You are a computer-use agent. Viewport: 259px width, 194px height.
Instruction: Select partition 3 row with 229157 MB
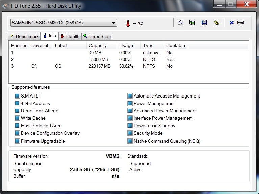tap(129, 66)
